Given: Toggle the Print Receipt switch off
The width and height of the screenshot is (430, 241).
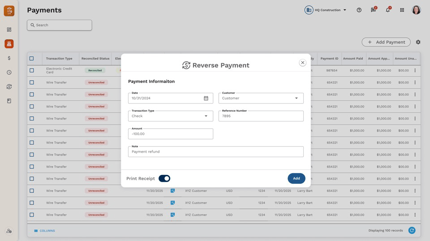Looking at the screenshot, I should click(x=164, y=179).
